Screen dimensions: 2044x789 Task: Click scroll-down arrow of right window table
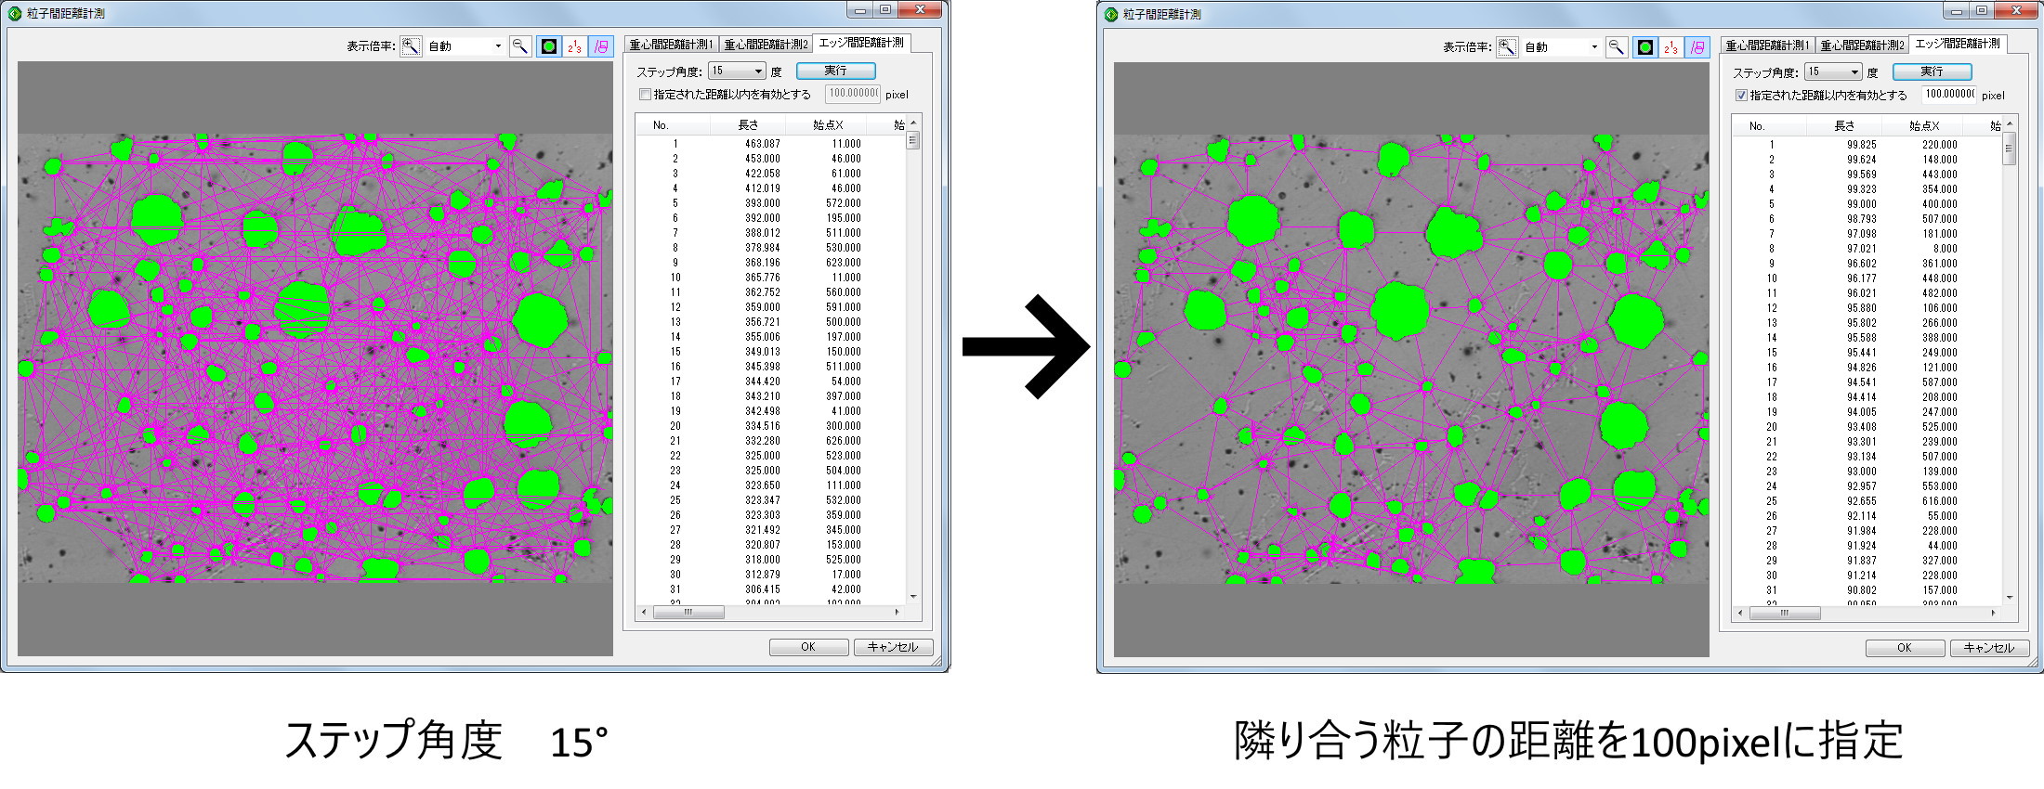pos(2010,598)
